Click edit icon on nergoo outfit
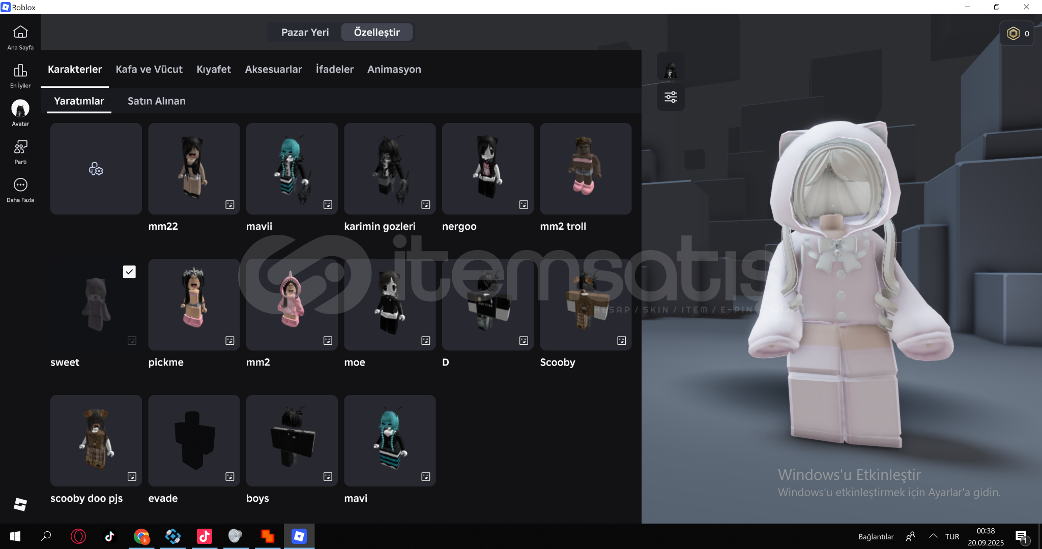Viewport: 1042px width, 549px height. click(524, 204)
